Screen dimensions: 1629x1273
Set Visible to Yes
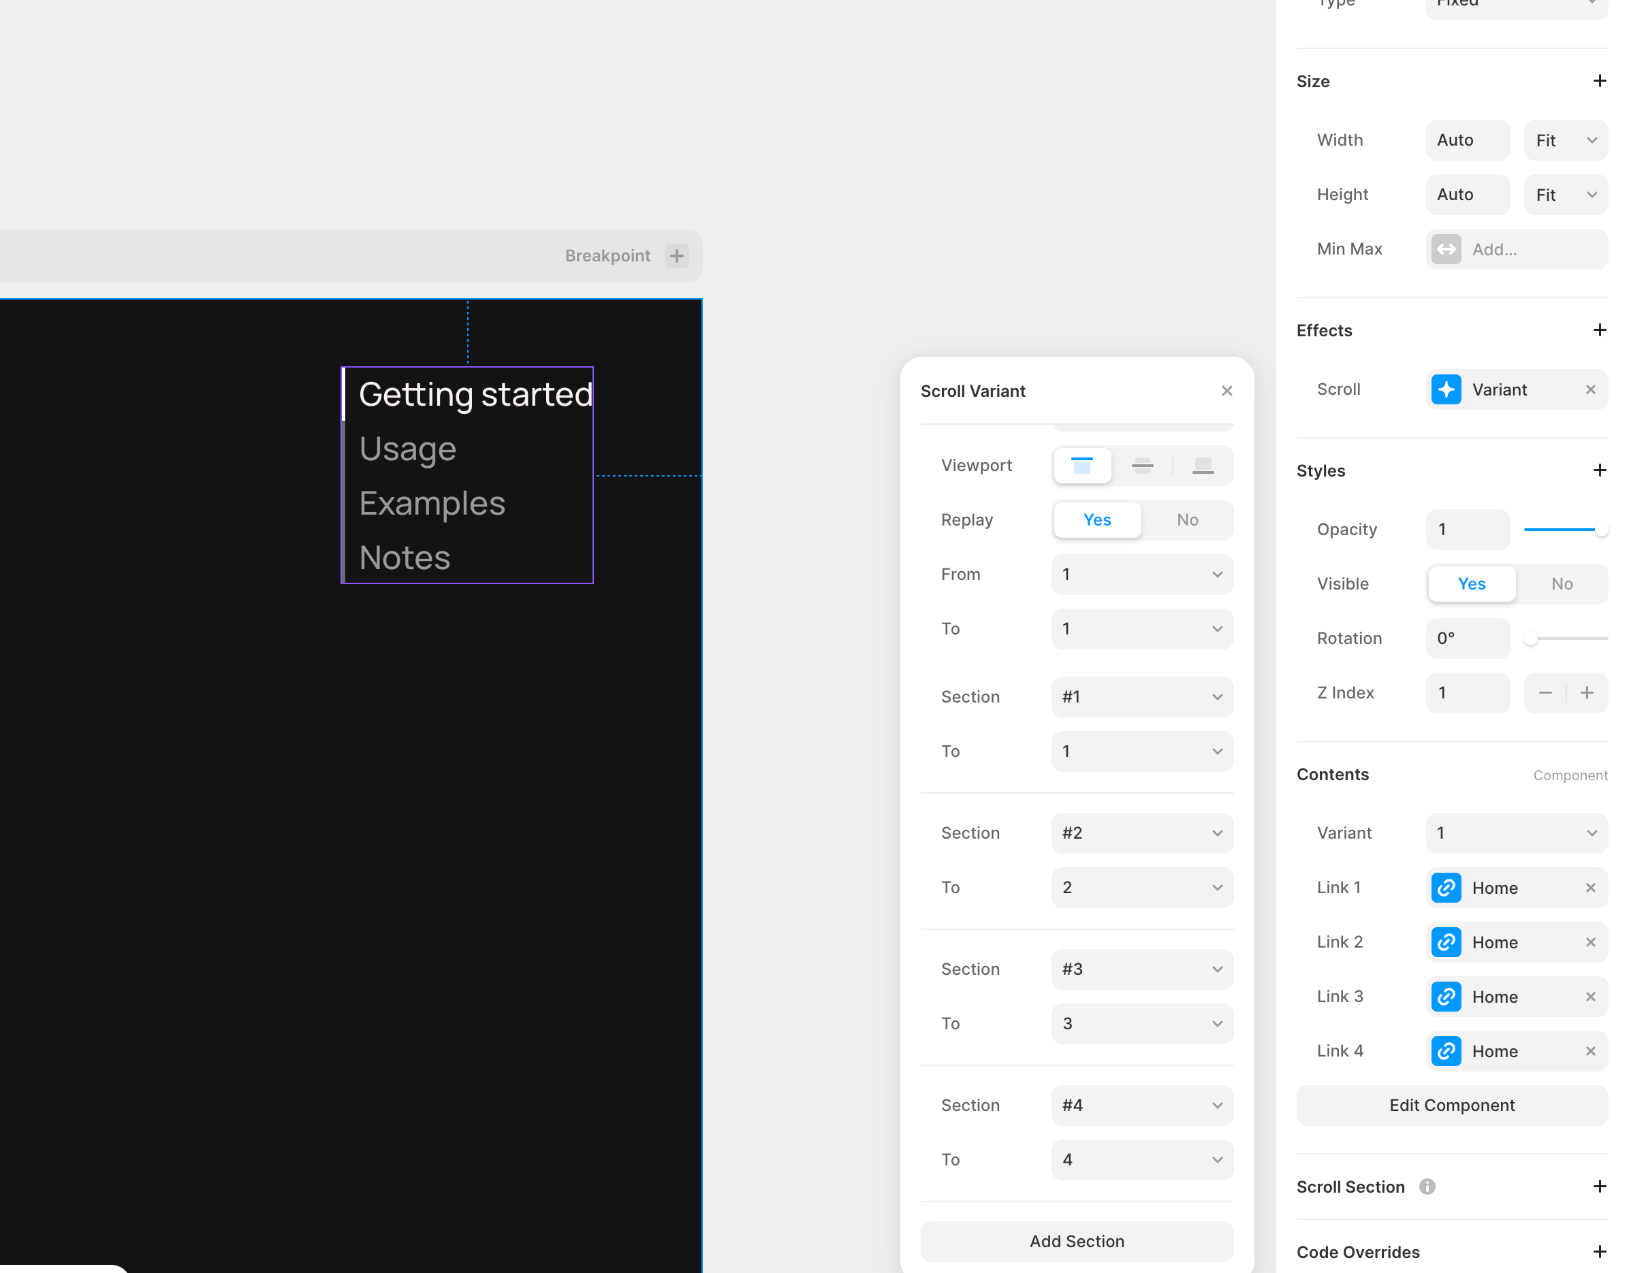[1472, 584]
